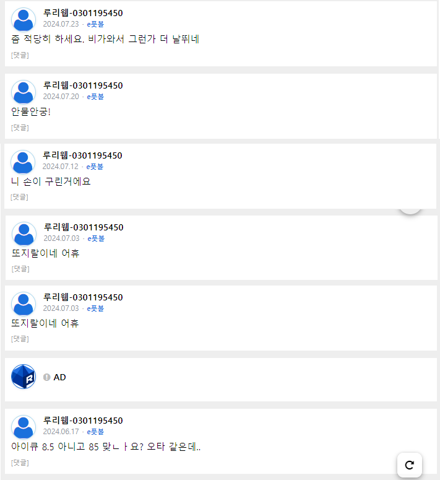Click the e풋볼 link dated 2024.06.17

point(95,432)
